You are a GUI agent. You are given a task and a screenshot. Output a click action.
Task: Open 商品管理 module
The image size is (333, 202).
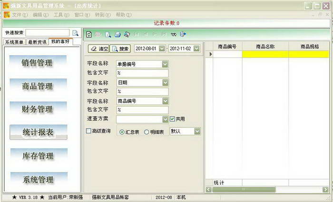[x=38, y=86]
